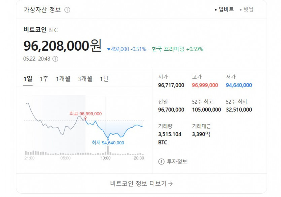Click info icon beside 가상자산 정보
The width and height of the screenshot is (281, 197).
coord(67,10)
